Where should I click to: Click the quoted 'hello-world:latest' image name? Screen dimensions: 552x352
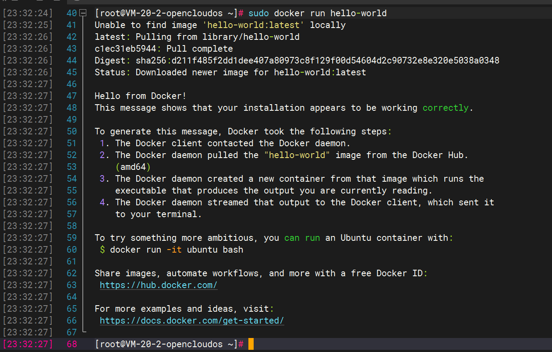point(254,25)
